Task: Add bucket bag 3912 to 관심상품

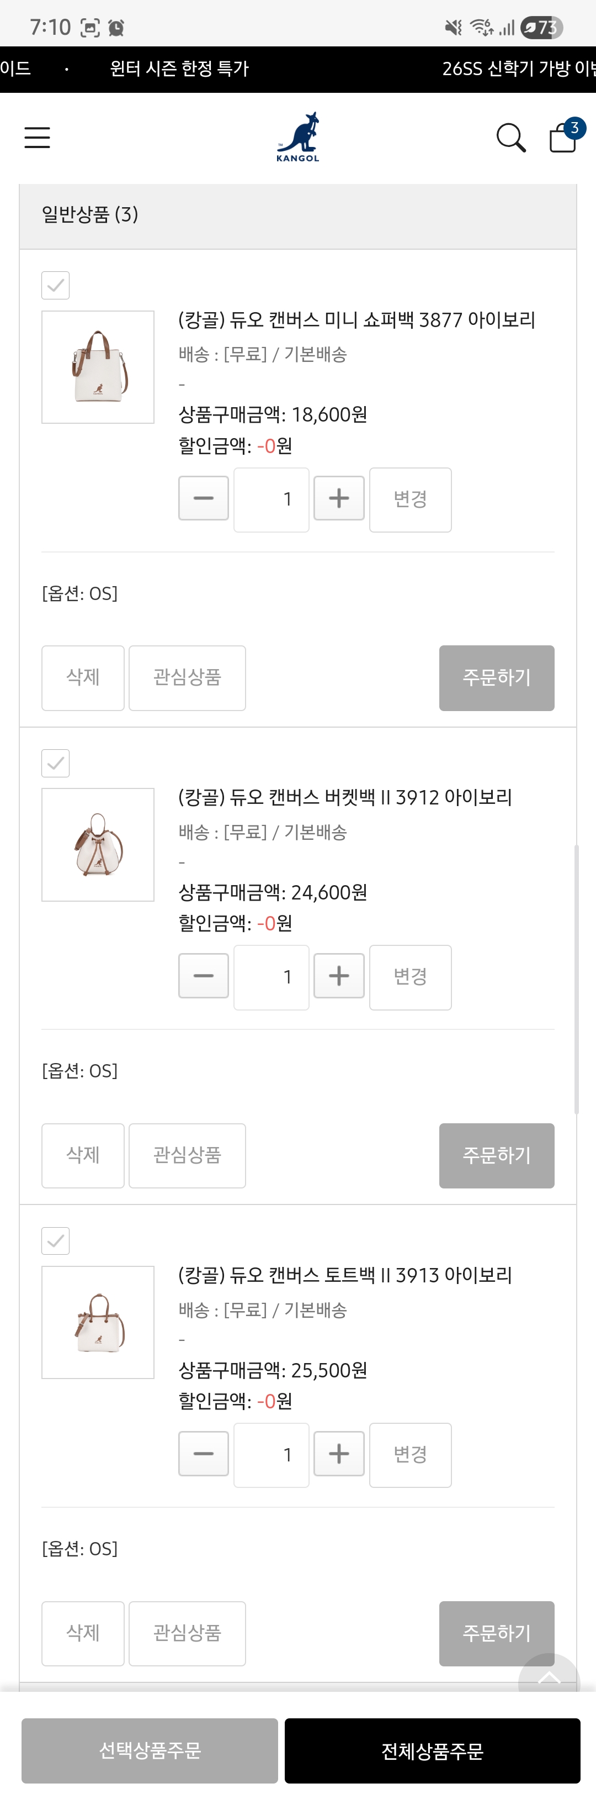Action: (187, 1155)
